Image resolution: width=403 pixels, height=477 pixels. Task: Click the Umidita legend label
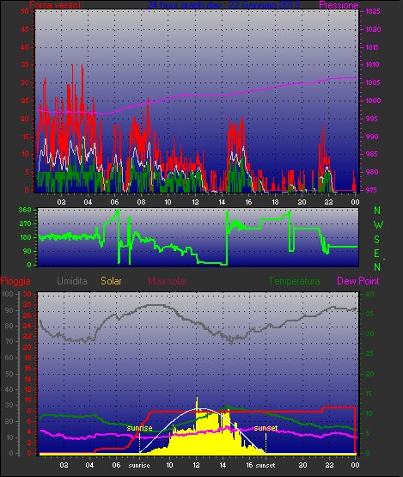point(72,281)
